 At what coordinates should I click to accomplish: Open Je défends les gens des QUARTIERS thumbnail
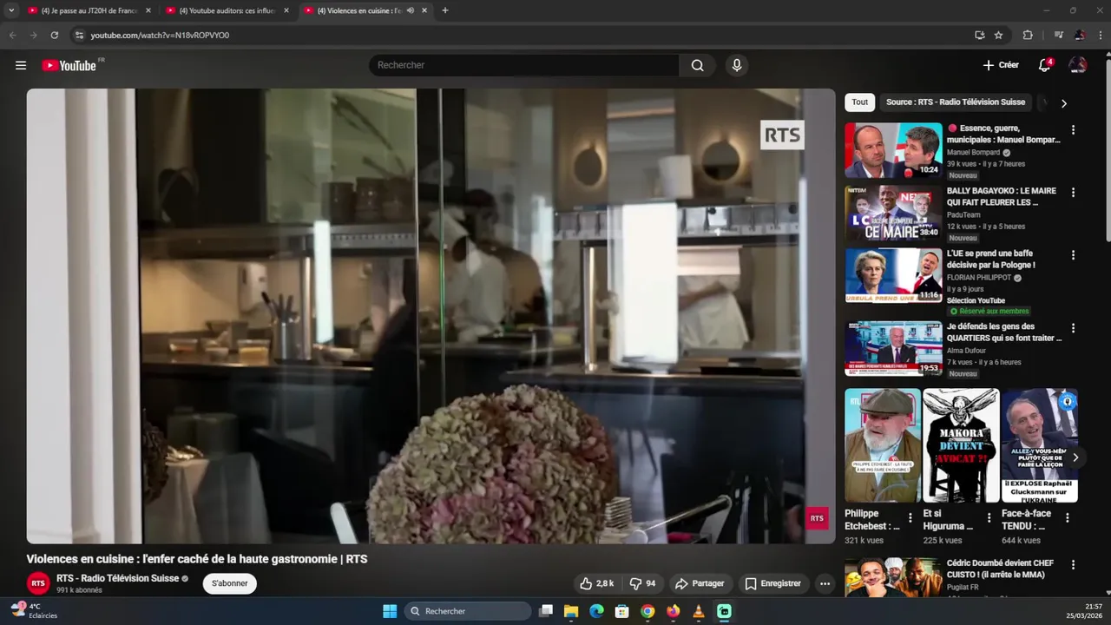click(893, 348)
